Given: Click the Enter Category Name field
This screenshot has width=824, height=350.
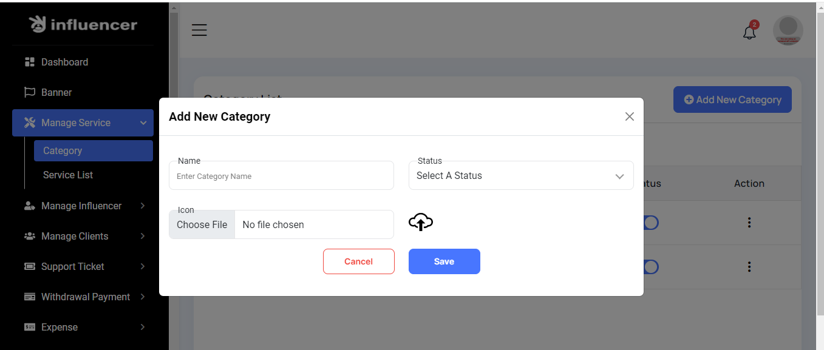Looking at the screenshot, I should 281,177.
